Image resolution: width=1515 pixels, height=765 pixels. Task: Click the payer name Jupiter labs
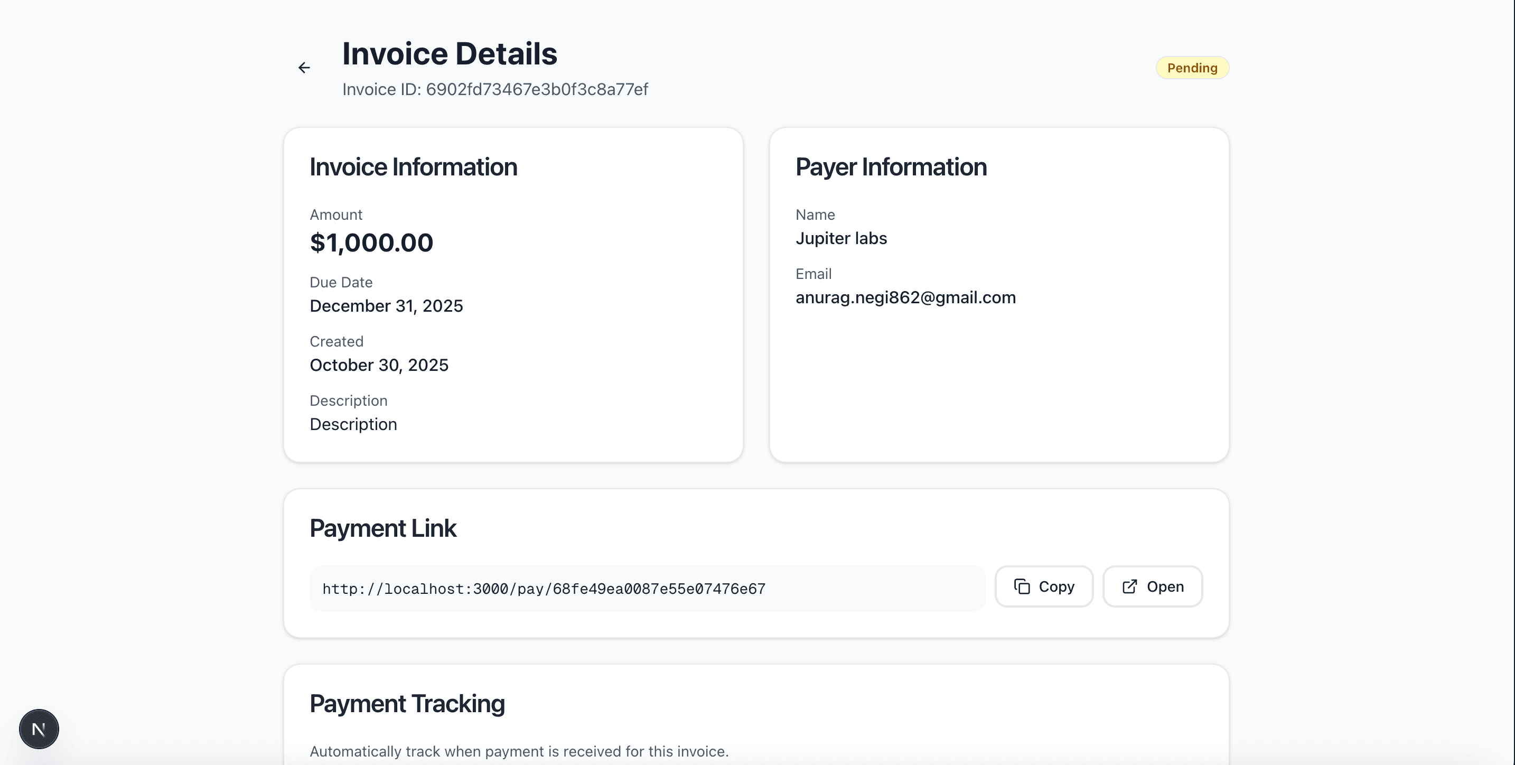click(x=841, y=238)
